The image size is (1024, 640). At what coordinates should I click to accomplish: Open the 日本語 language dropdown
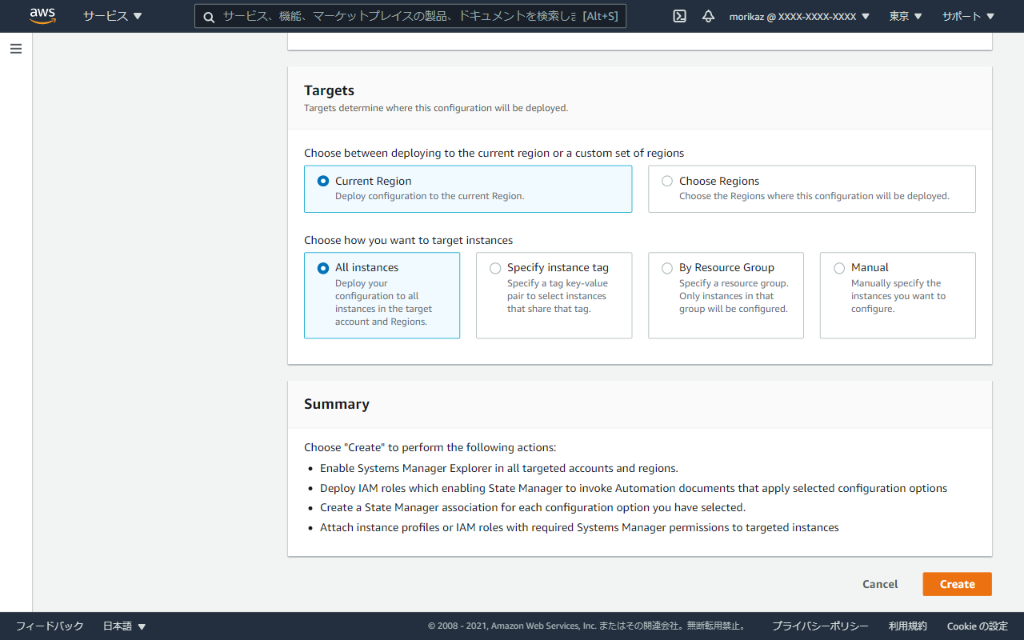click(x=123, y=626)
